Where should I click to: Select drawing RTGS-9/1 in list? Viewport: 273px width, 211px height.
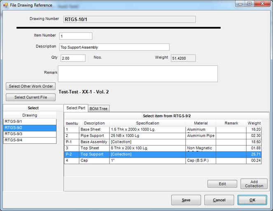tap(30, 122)
